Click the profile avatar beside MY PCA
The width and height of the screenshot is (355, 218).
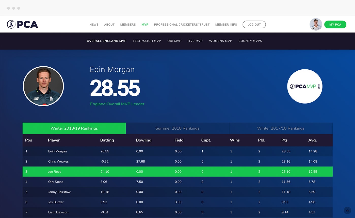pyautogui.click(x=316, y=24)
